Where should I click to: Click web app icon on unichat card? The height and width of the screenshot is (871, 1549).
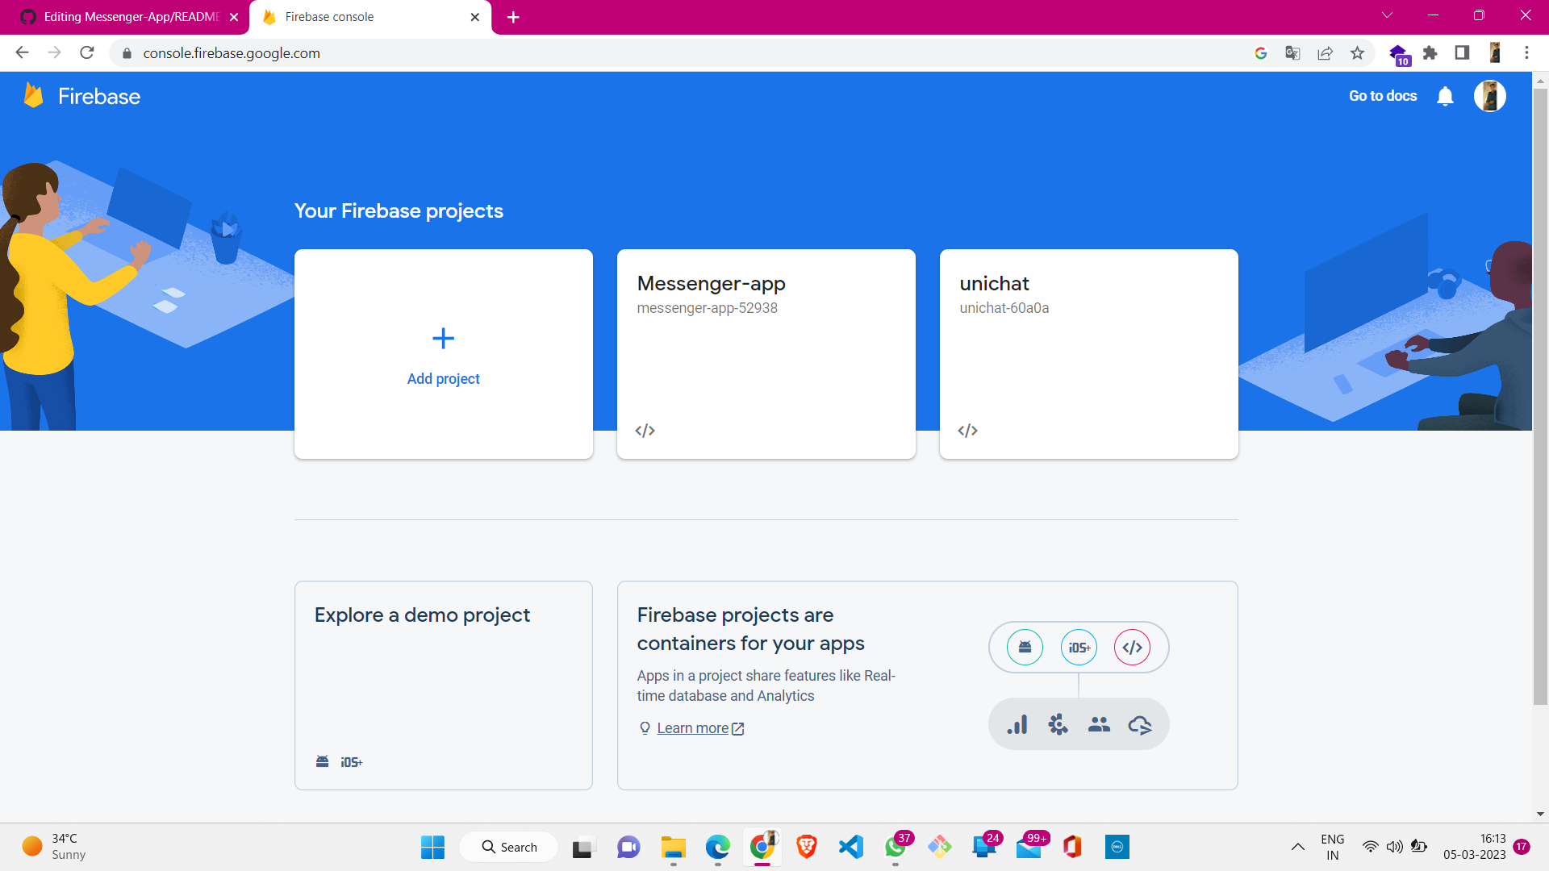[967, 431]
